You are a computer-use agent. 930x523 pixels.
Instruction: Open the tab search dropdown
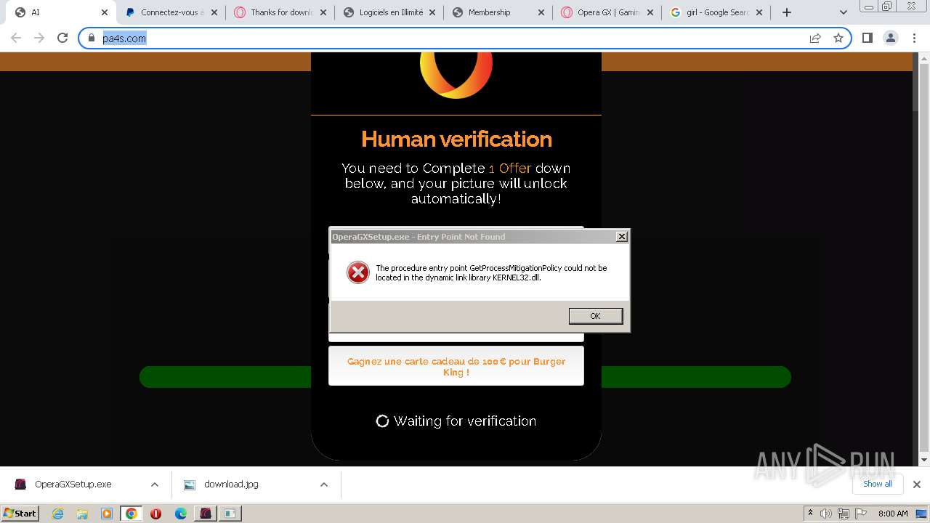[844, 12]
